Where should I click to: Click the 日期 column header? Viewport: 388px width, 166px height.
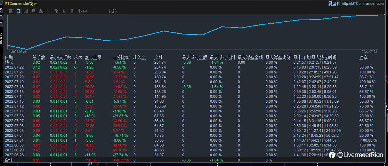coord(9,57)
